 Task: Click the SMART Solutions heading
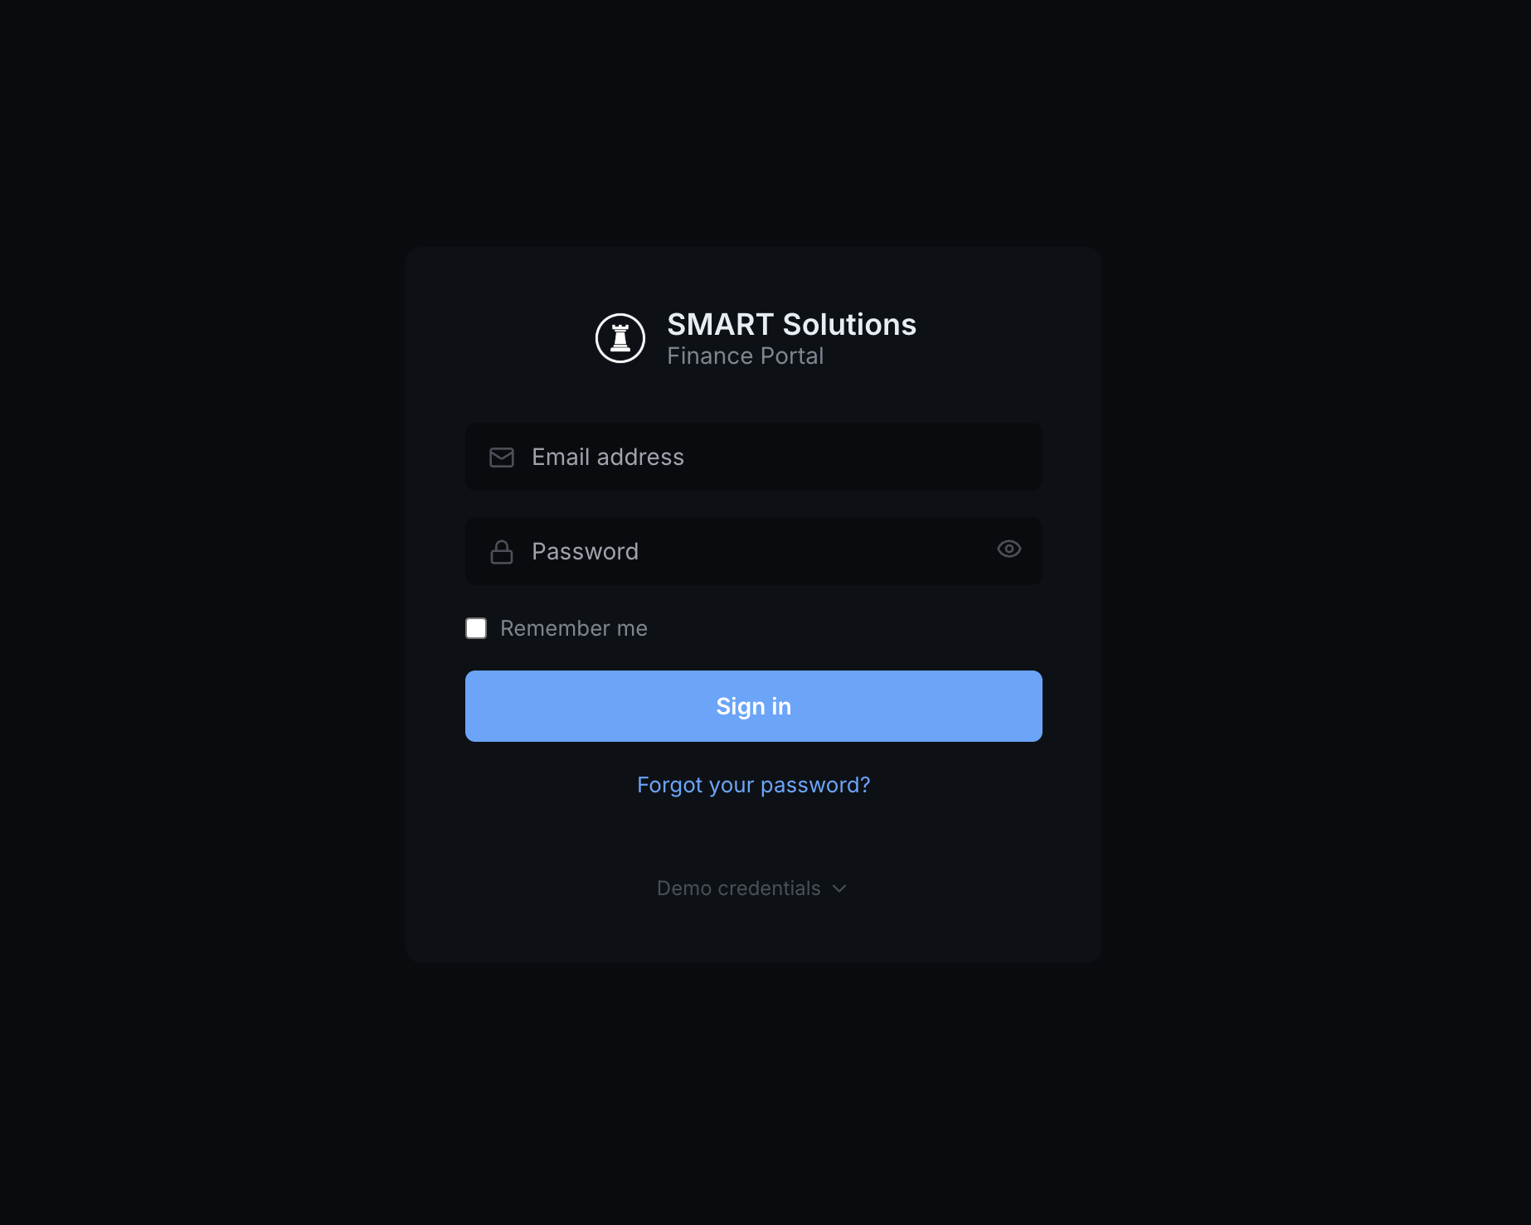pyautogui.click(x=792, y=324)
